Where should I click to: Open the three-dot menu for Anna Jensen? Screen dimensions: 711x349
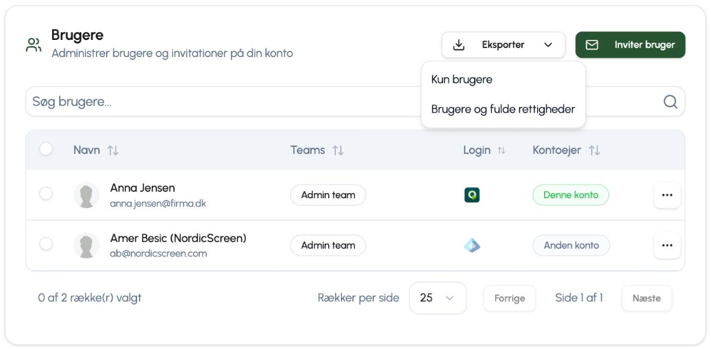click(x=667, y=195)
